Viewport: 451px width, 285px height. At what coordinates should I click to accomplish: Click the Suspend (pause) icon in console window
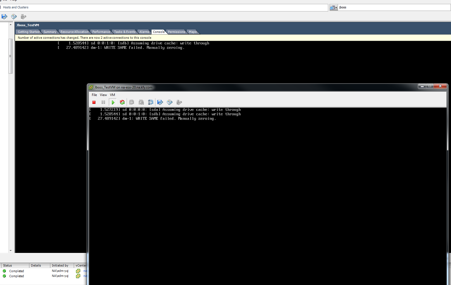(x=103, y=102)
